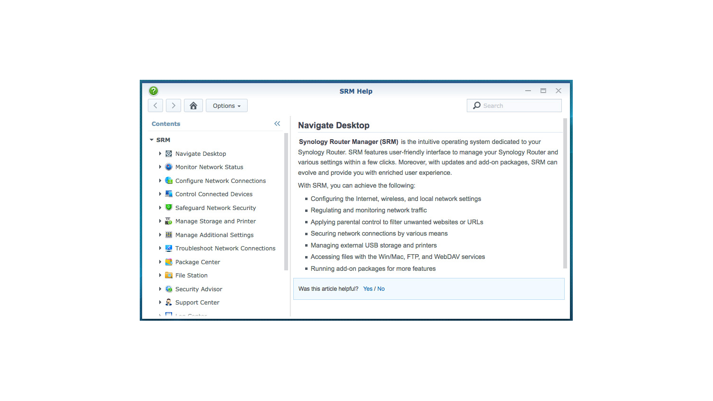
Task: Click the File Station folder icon
Action: (x=169, y=275)
